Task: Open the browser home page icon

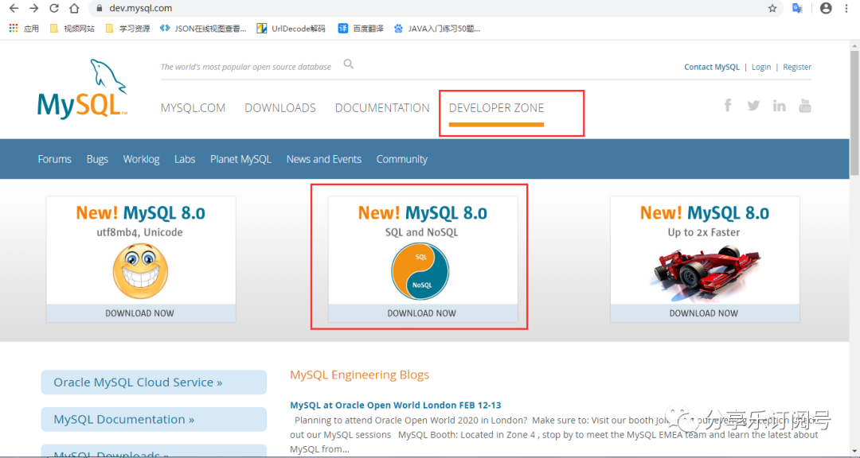Action: 74,8
